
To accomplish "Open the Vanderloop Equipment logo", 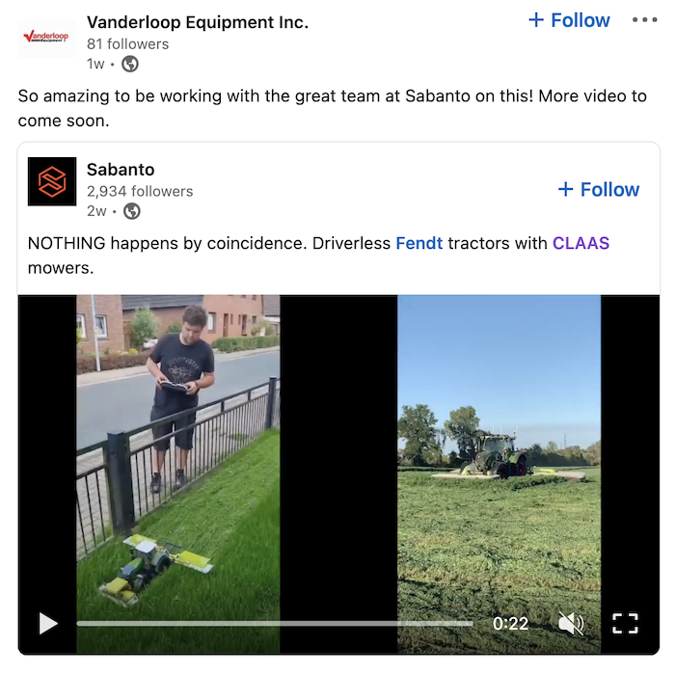I will 46,38.
